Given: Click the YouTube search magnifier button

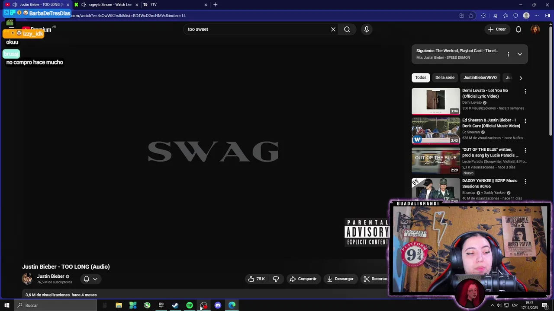Looking at the screenshot, I should (347, 29).
